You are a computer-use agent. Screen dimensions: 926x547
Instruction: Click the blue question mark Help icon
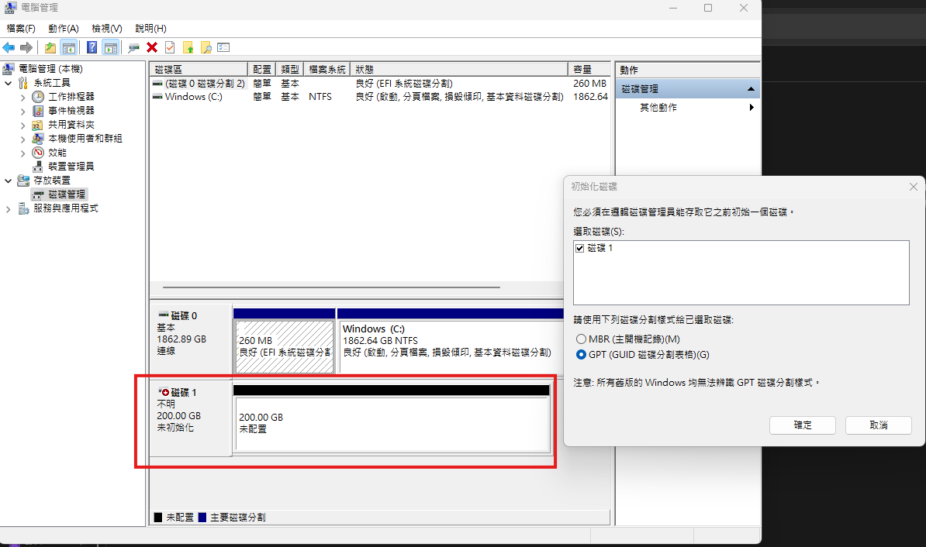(x=92, y=47)
